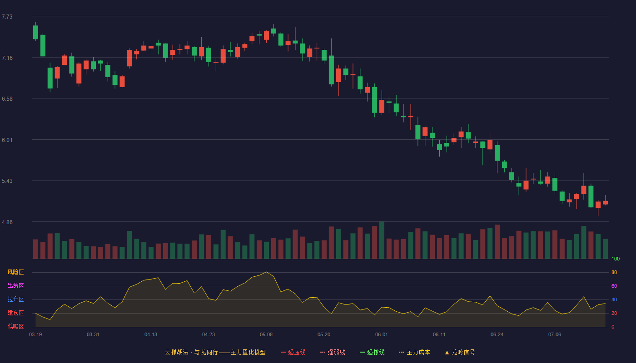Toggle the 龙吟信号 triangle legend item

(x=460, y=352)
